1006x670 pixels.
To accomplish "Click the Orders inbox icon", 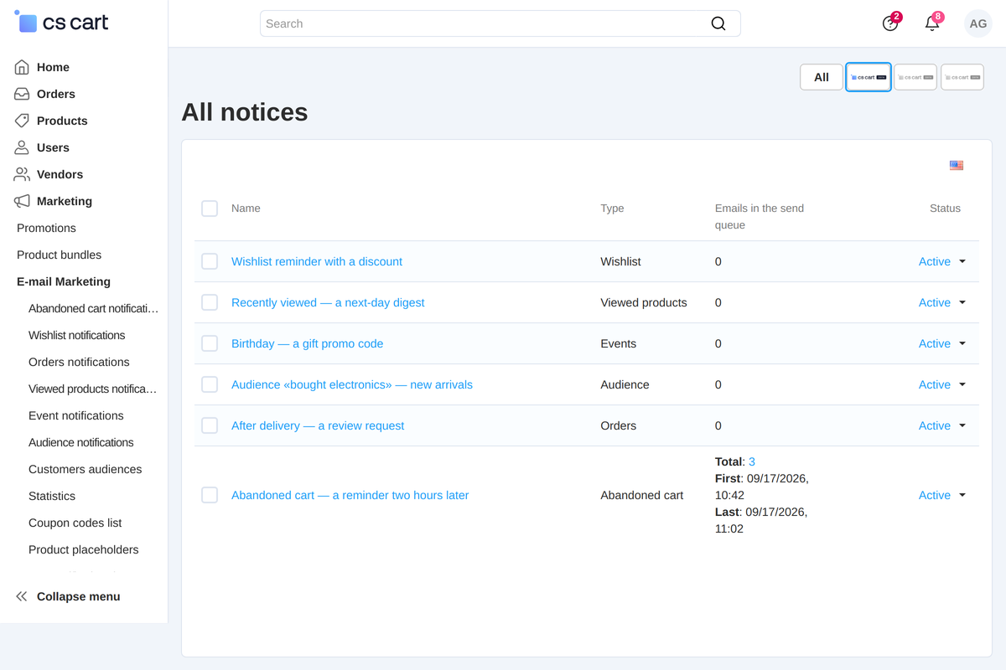I will coord(22,94).
